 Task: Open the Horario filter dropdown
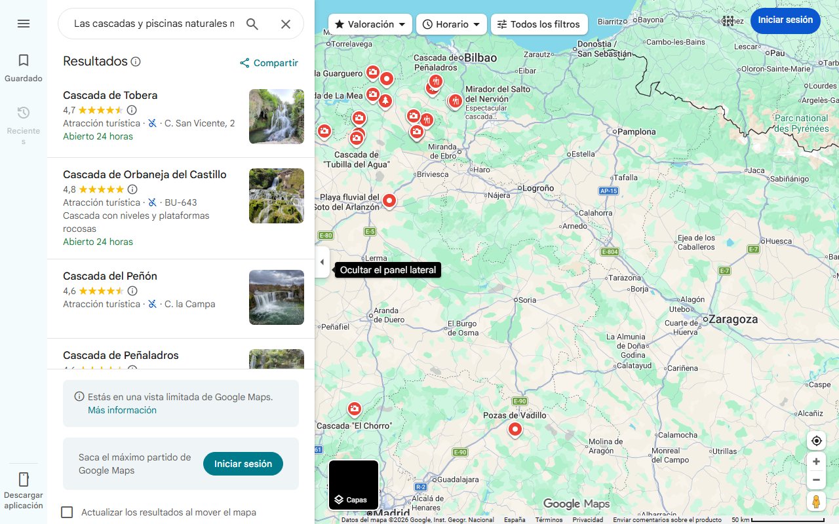[452, 24]
